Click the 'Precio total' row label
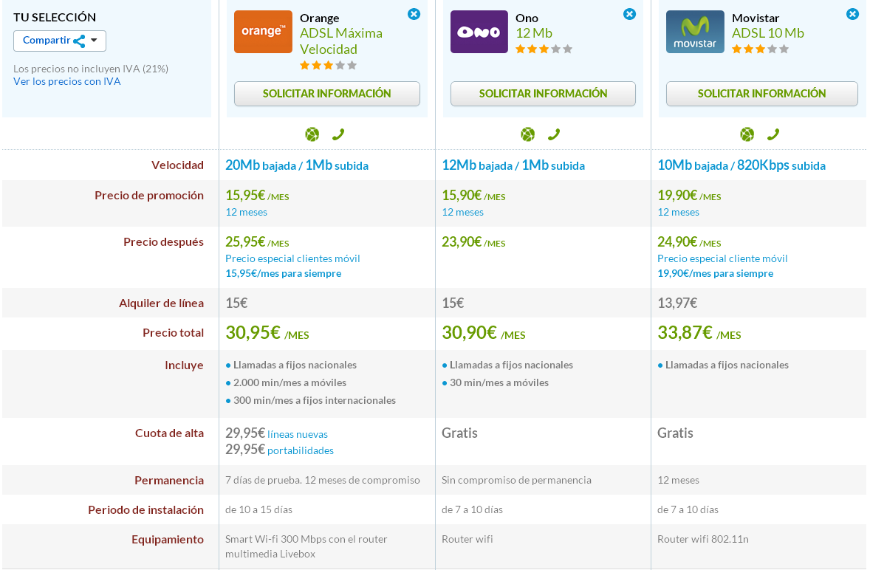Screen dimensions: 870x570 (173, 333)
